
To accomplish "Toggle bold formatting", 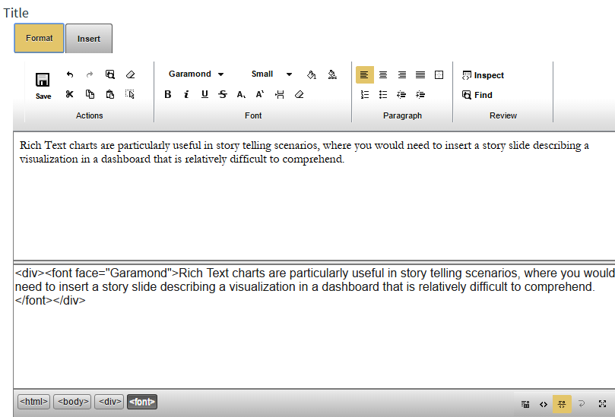I will click(168, 94).
